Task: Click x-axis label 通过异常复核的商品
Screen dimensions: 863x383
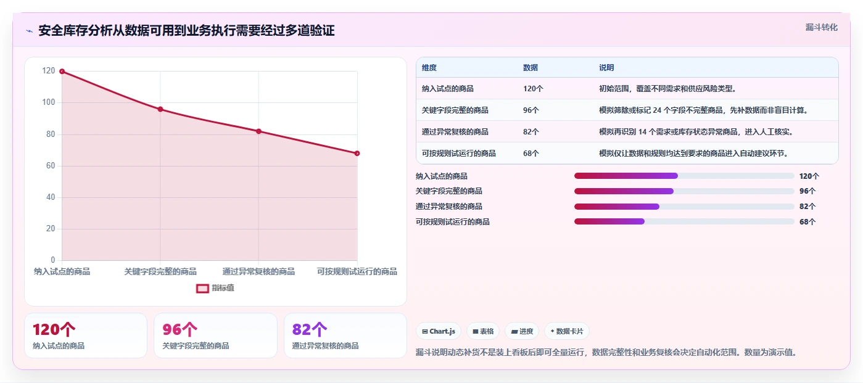Action: pos(258,271)
